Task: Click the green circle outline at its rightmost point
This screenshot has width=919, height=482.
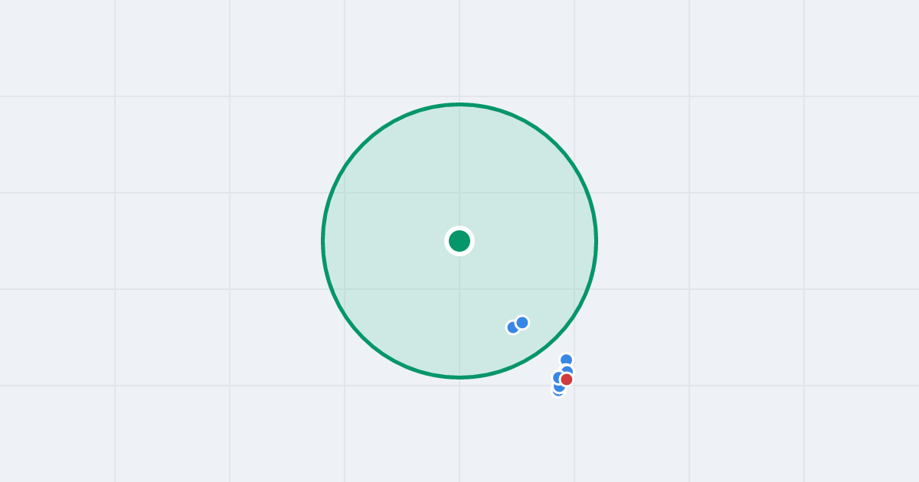Action: pos(597,241)
